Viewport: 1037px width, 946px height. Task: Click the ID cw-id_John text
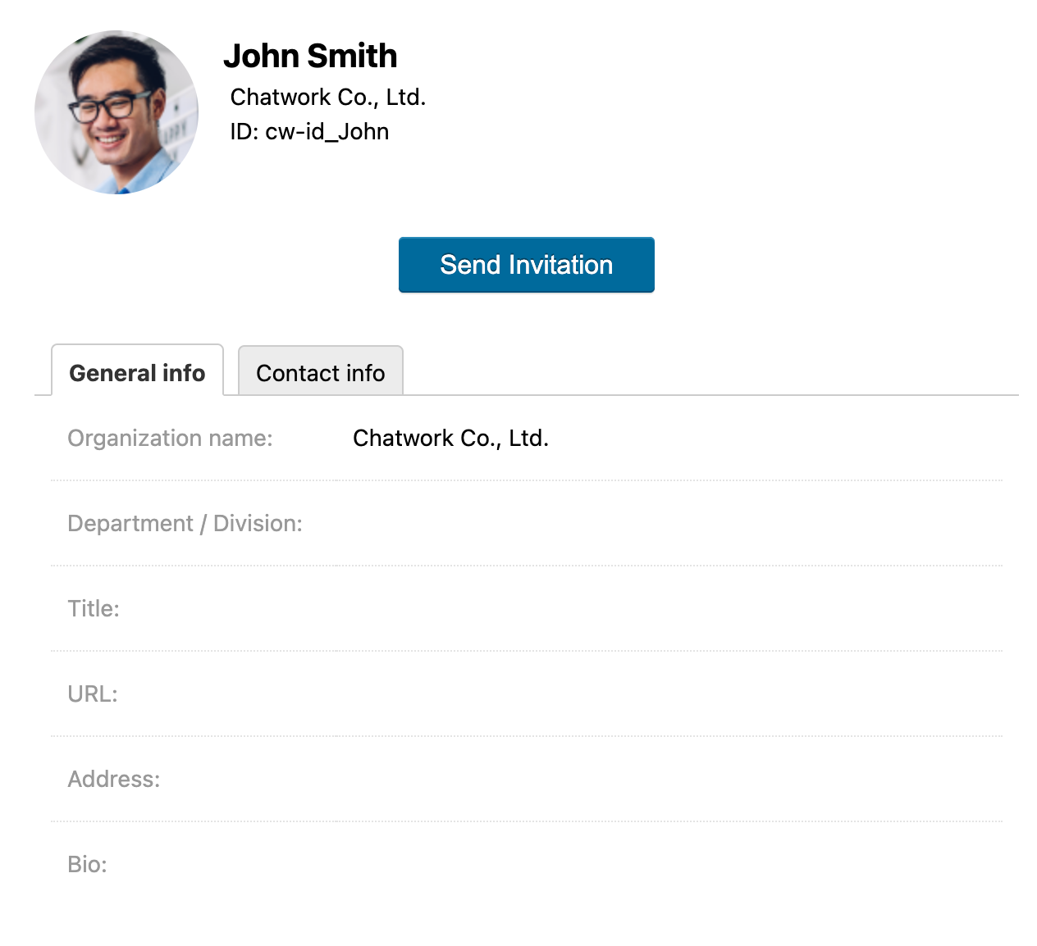tap(309, 131)
